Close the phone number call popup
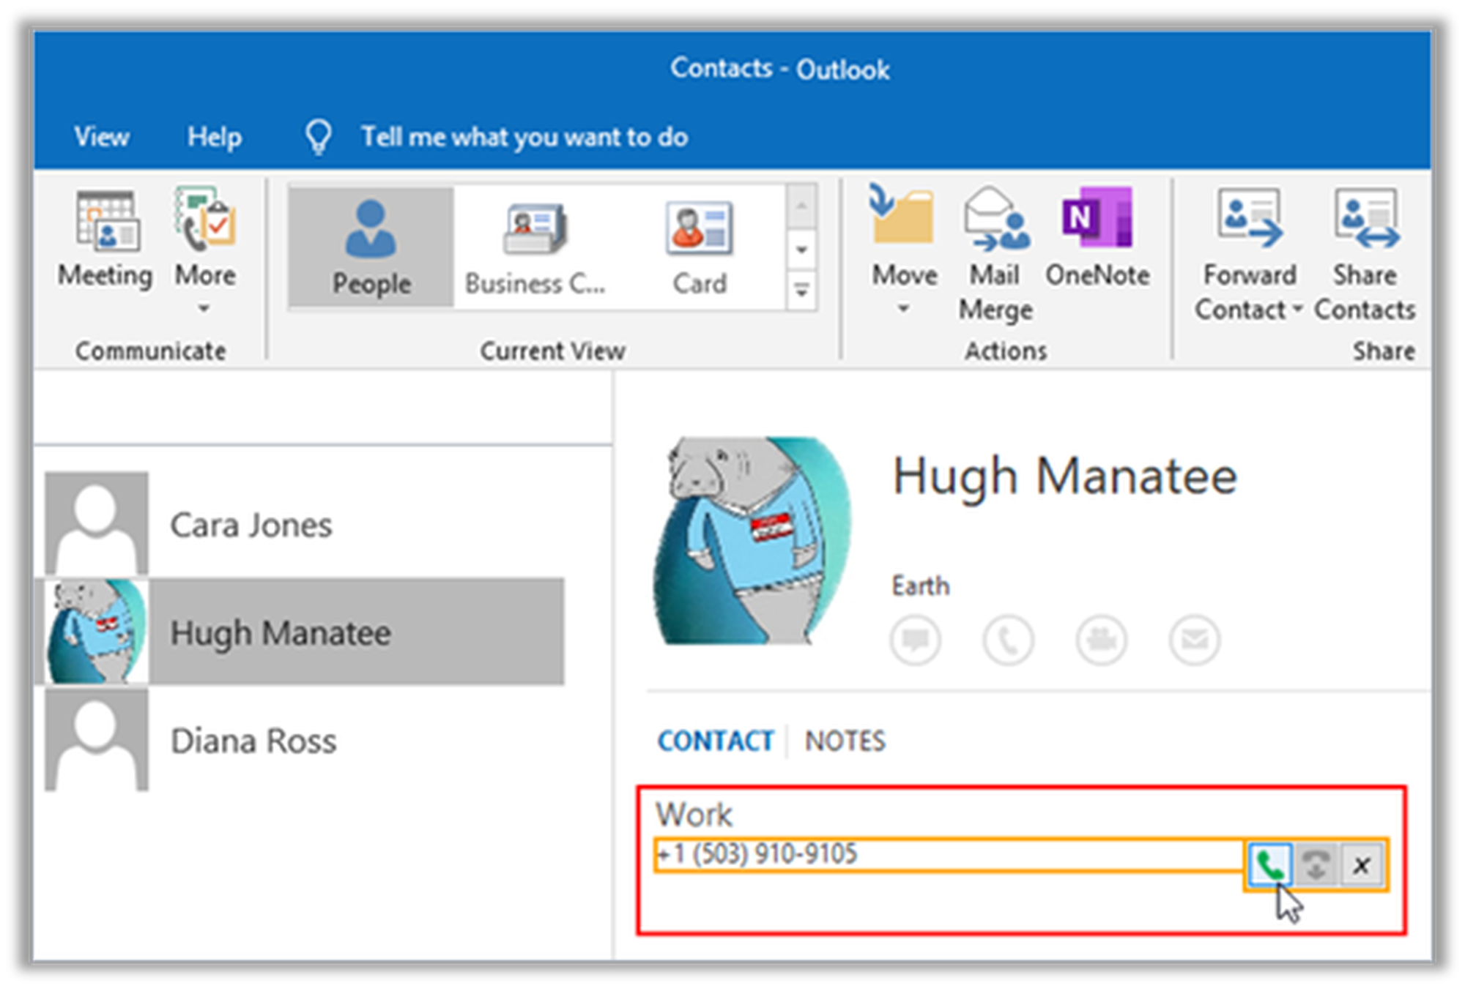1465x991 pixels. click(1361, 865)
